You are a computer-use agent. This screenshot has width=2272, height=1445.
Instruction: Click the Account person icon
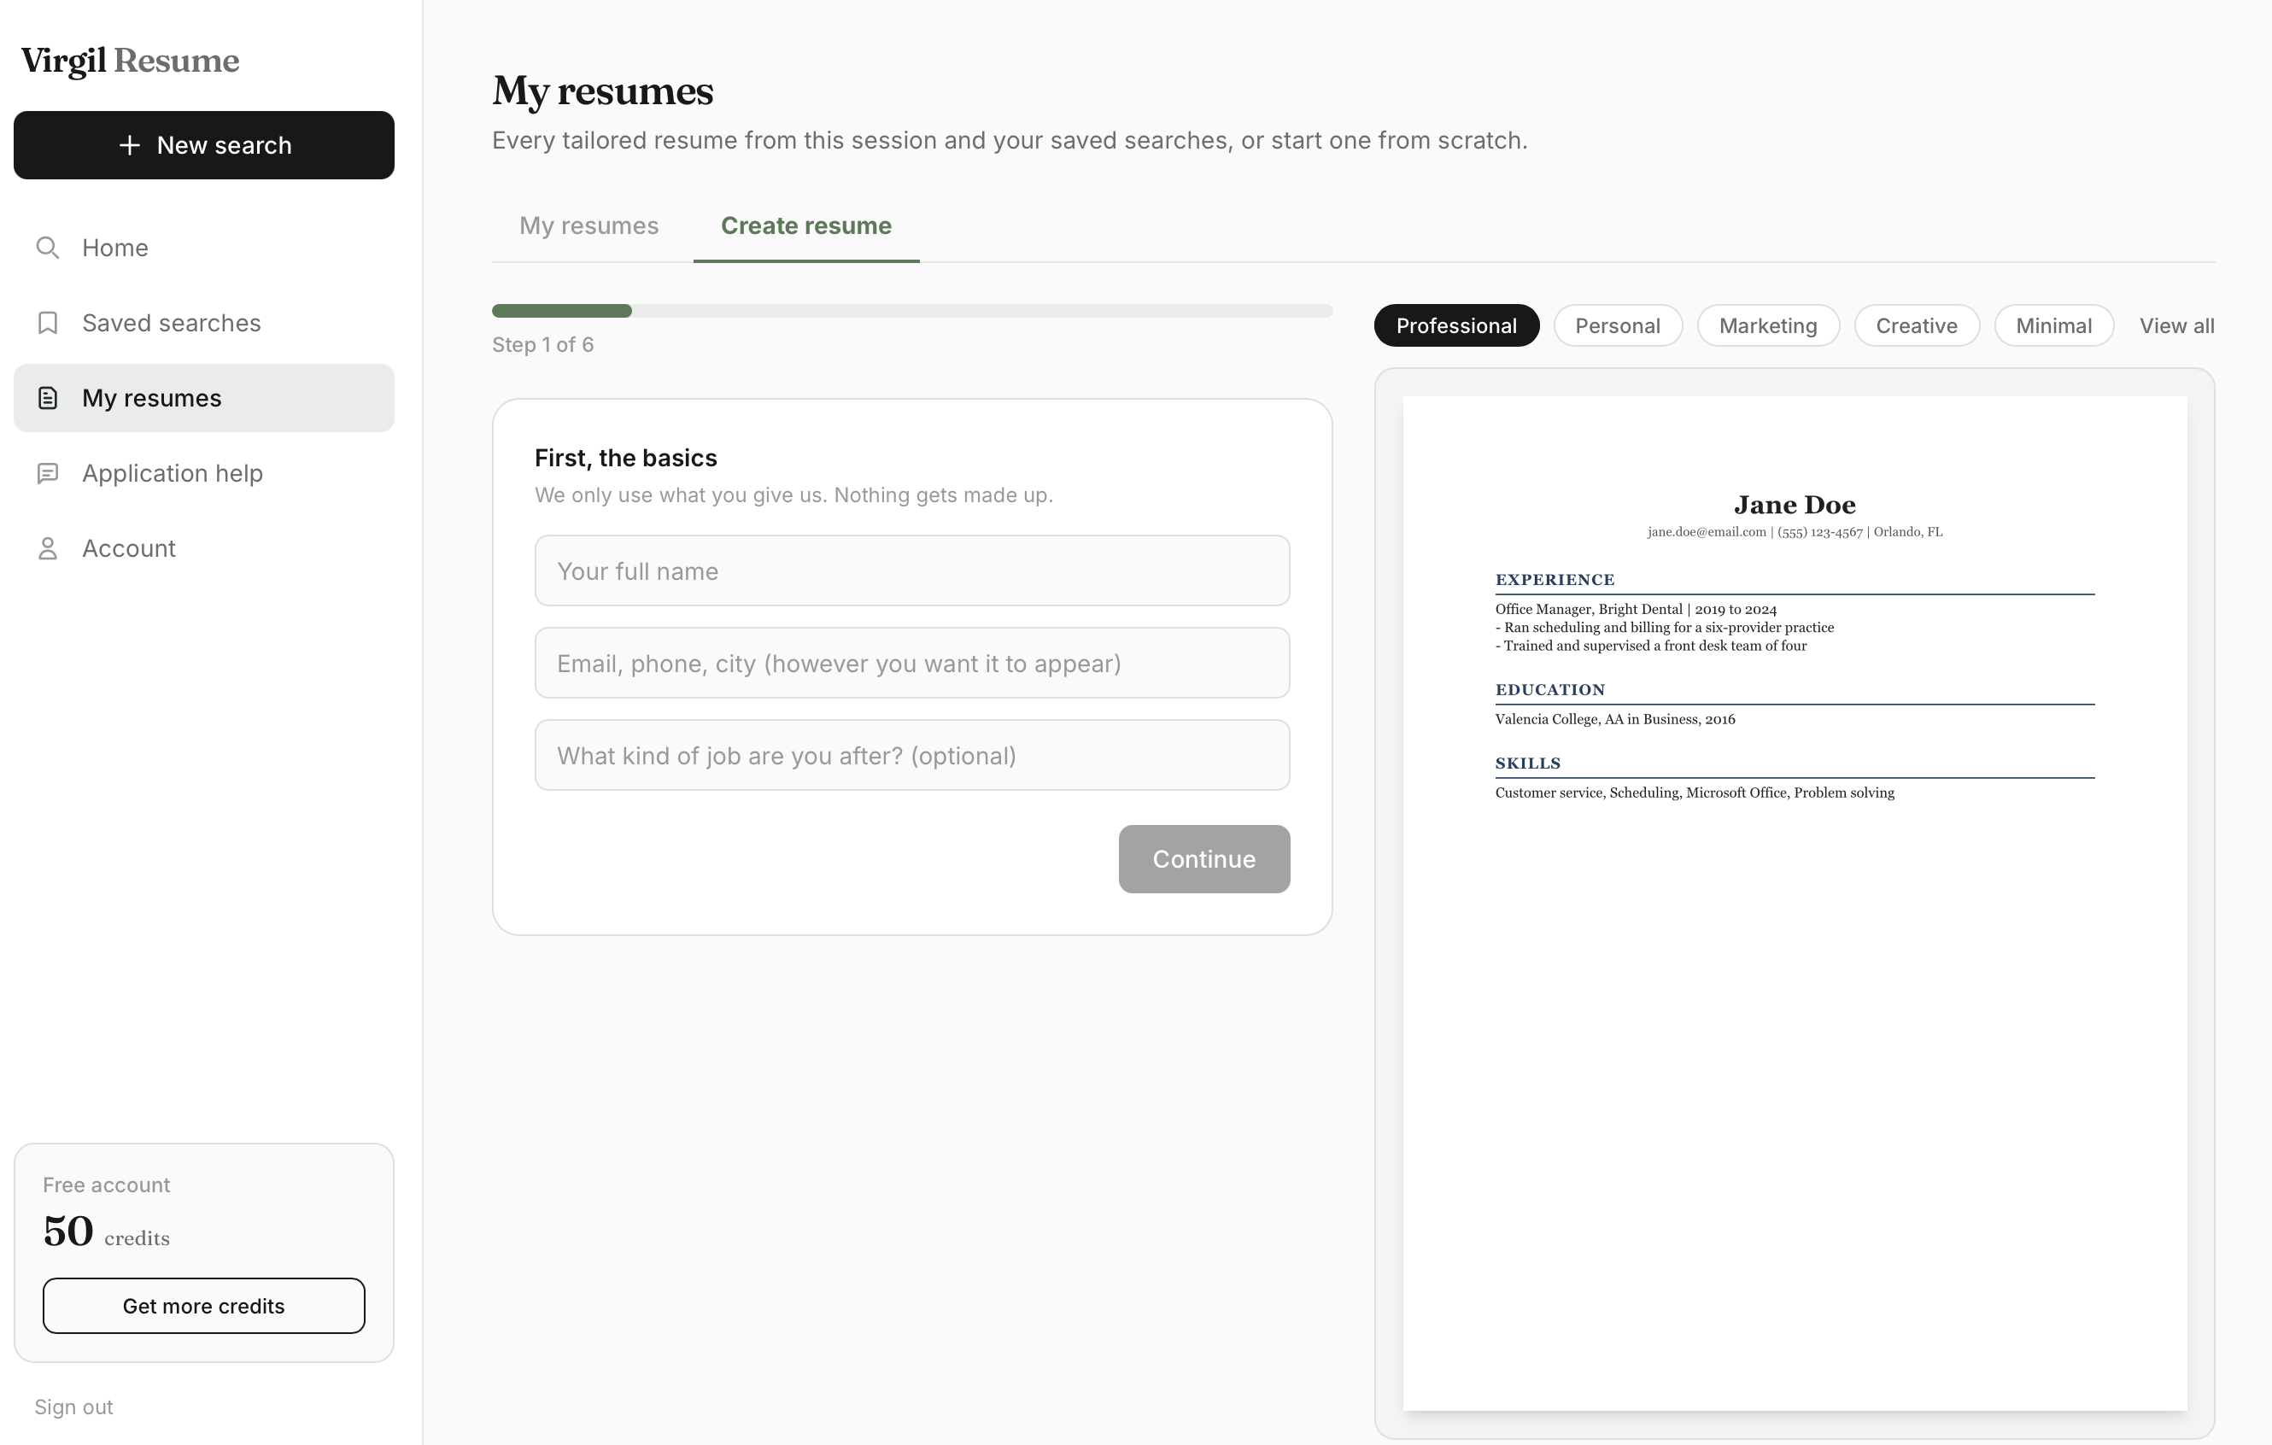(47, 548)
